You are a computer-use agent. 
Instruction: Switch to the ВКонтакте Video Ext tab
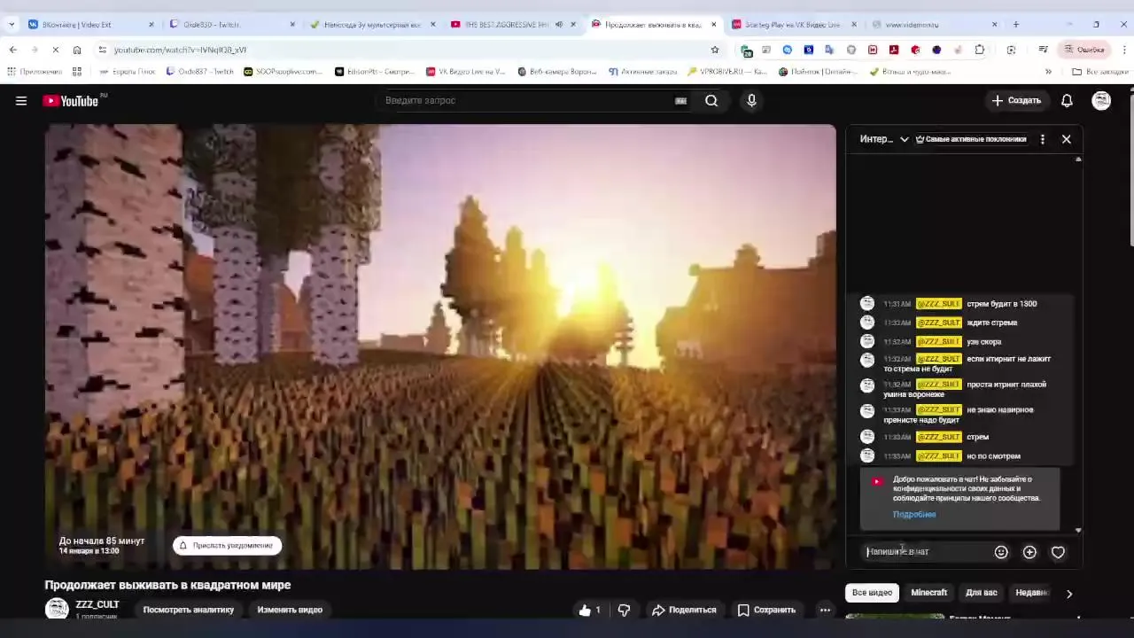(x=89, y=25)
